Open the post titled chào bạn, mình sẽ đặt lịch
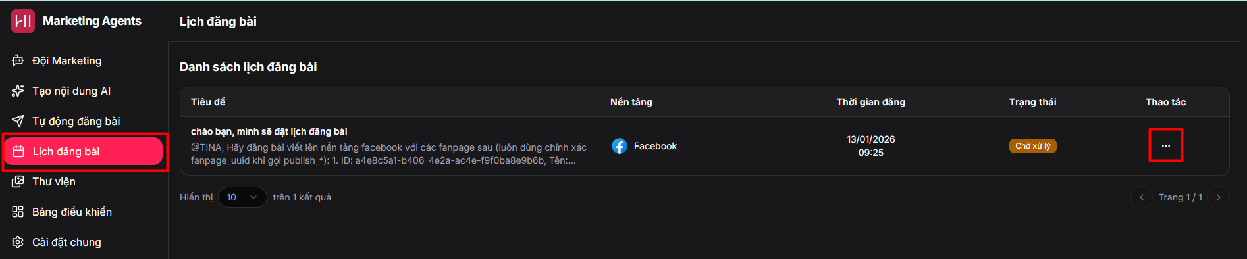1247x259 pixels. click(269, 131)
